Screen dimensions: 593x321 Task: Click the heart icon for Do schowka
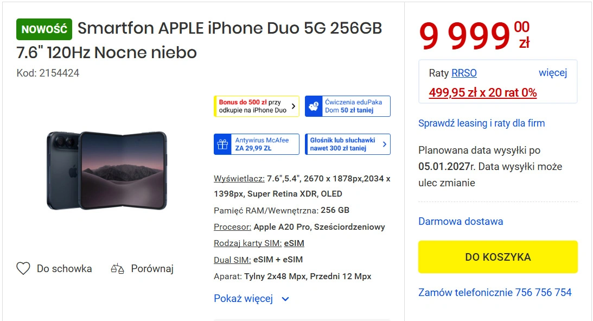(23, 268)
